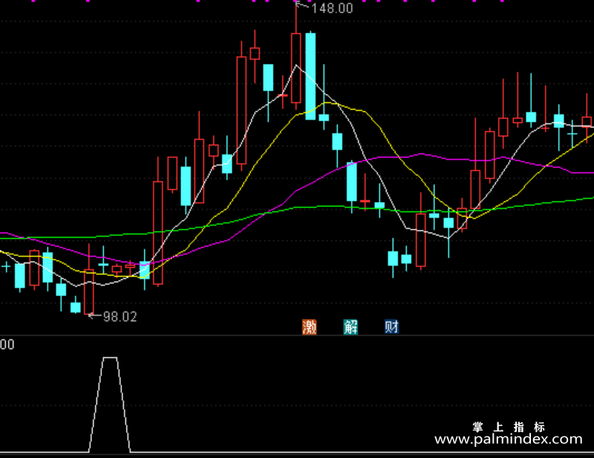The width and height of the screenshot is (594, 458).
Task: Click the trapezoid signal spike in the indicator
Action: [110, 405]
